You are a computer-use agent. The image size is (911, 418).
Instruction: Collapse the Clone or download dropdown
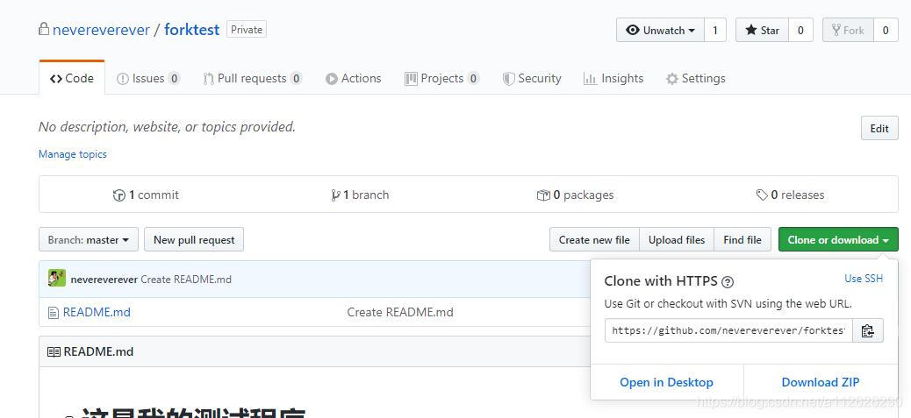tap(837, 240)
